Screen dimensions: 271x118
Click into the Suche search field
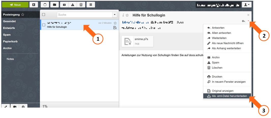85,15
